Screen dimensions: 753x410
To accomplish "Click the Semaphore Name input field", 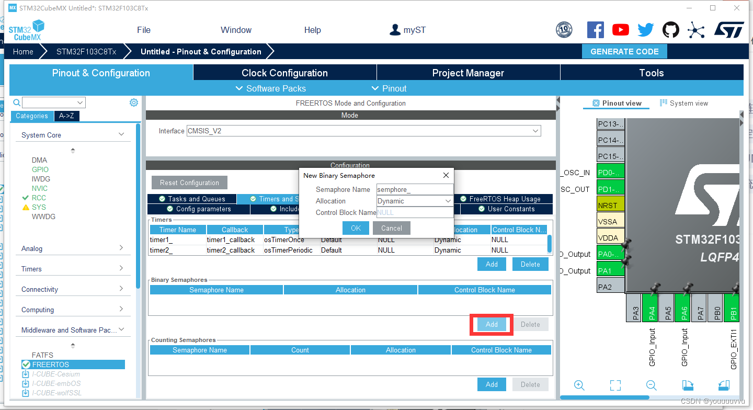I will pos(415,189).
